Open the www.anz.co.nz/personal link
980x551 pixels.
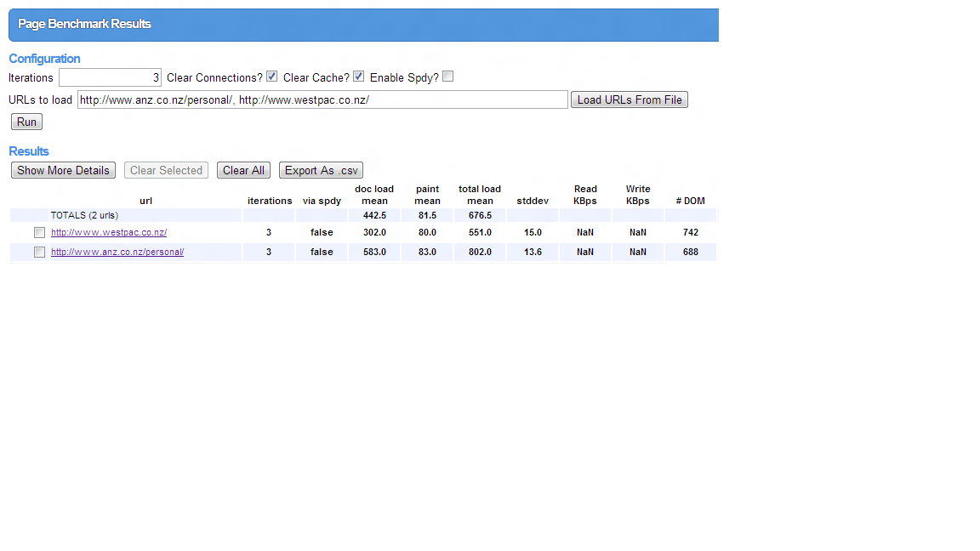pyautogui.click(x=117, y=253)
